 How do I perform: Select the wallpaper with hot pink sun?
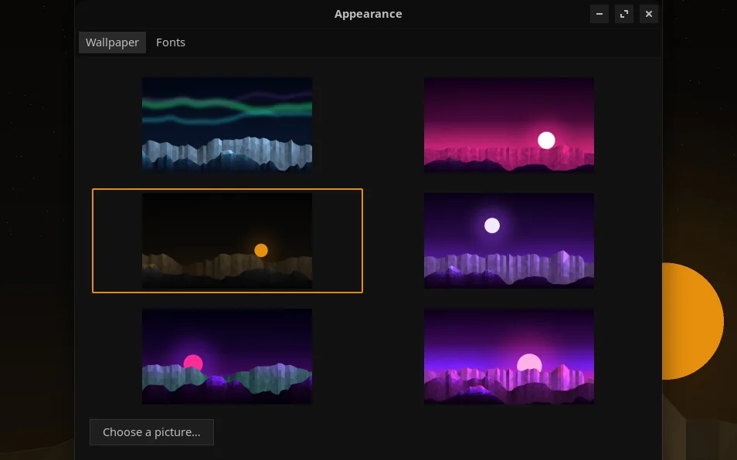click(x=227, y=357)
